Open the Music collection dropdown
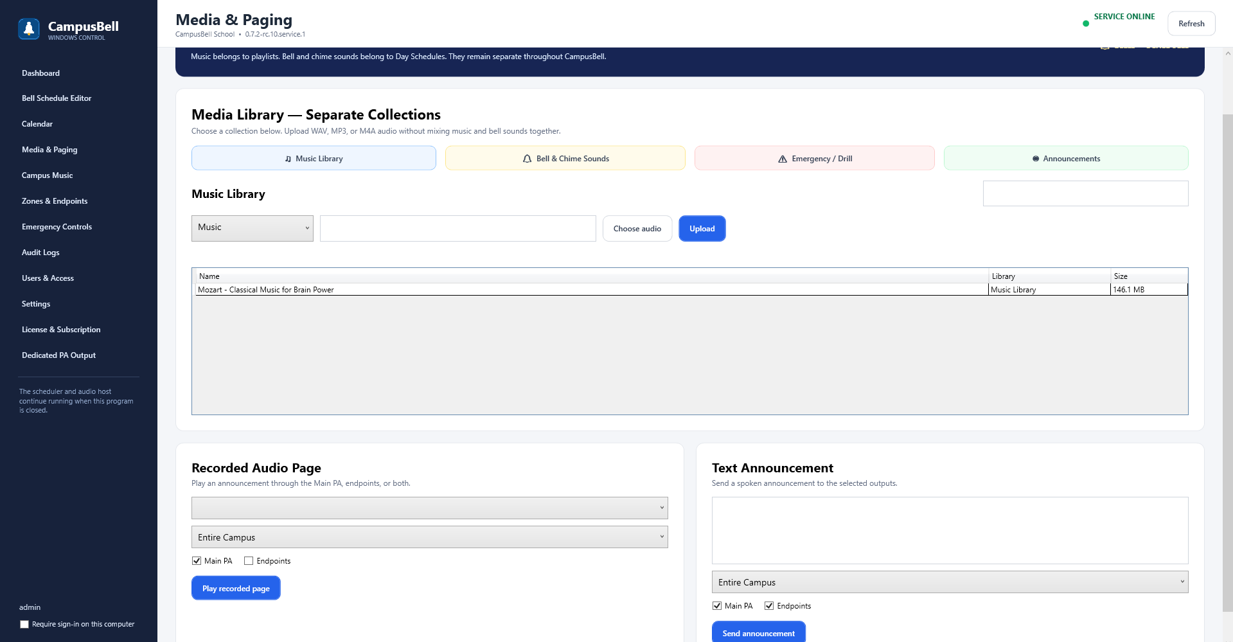 point(253,228)
